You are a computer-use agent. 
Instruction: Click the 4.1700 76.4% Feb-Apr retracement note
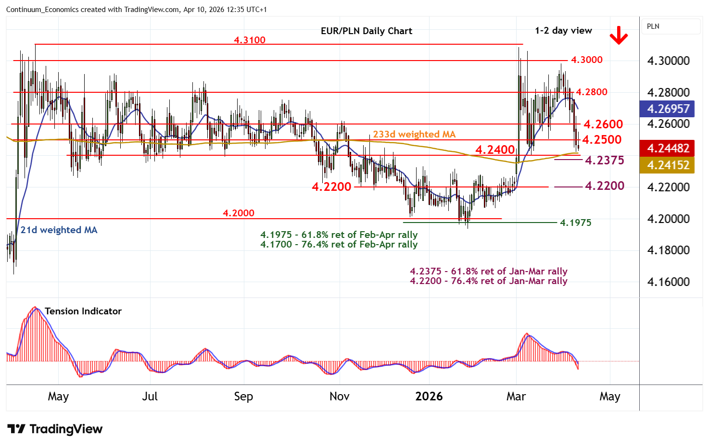(x=339, y=244)
